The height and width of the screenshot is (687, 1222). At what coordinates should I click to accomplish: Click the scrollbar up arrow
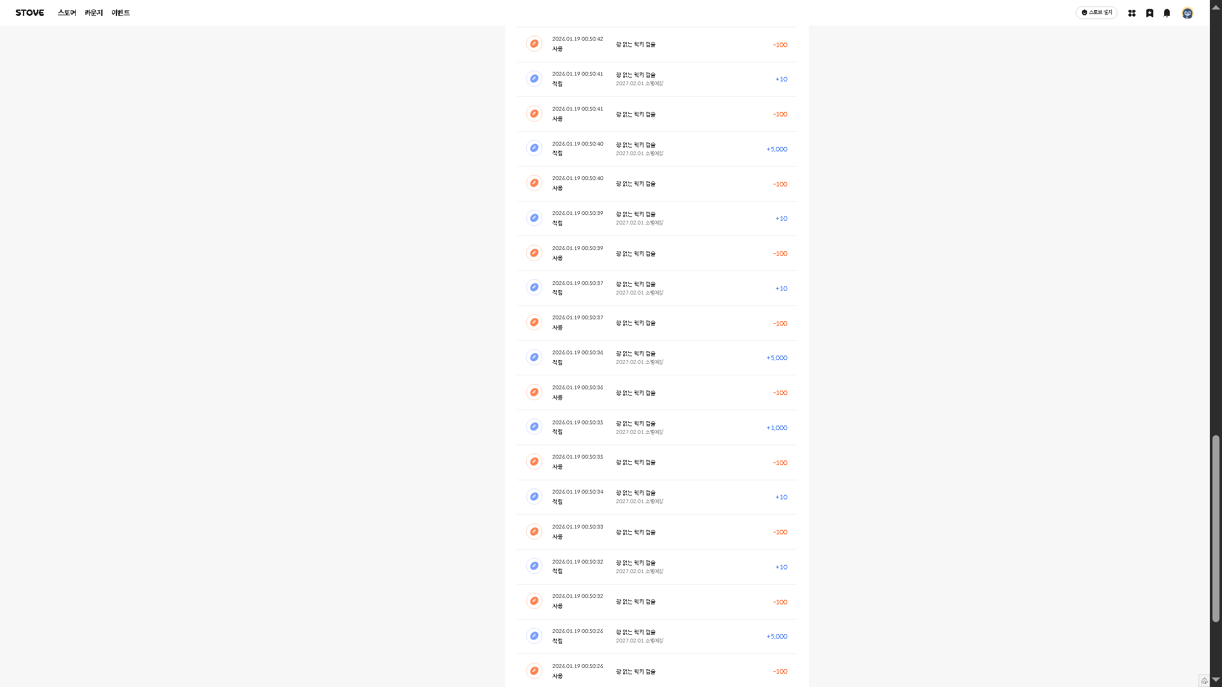point(1216,7)
